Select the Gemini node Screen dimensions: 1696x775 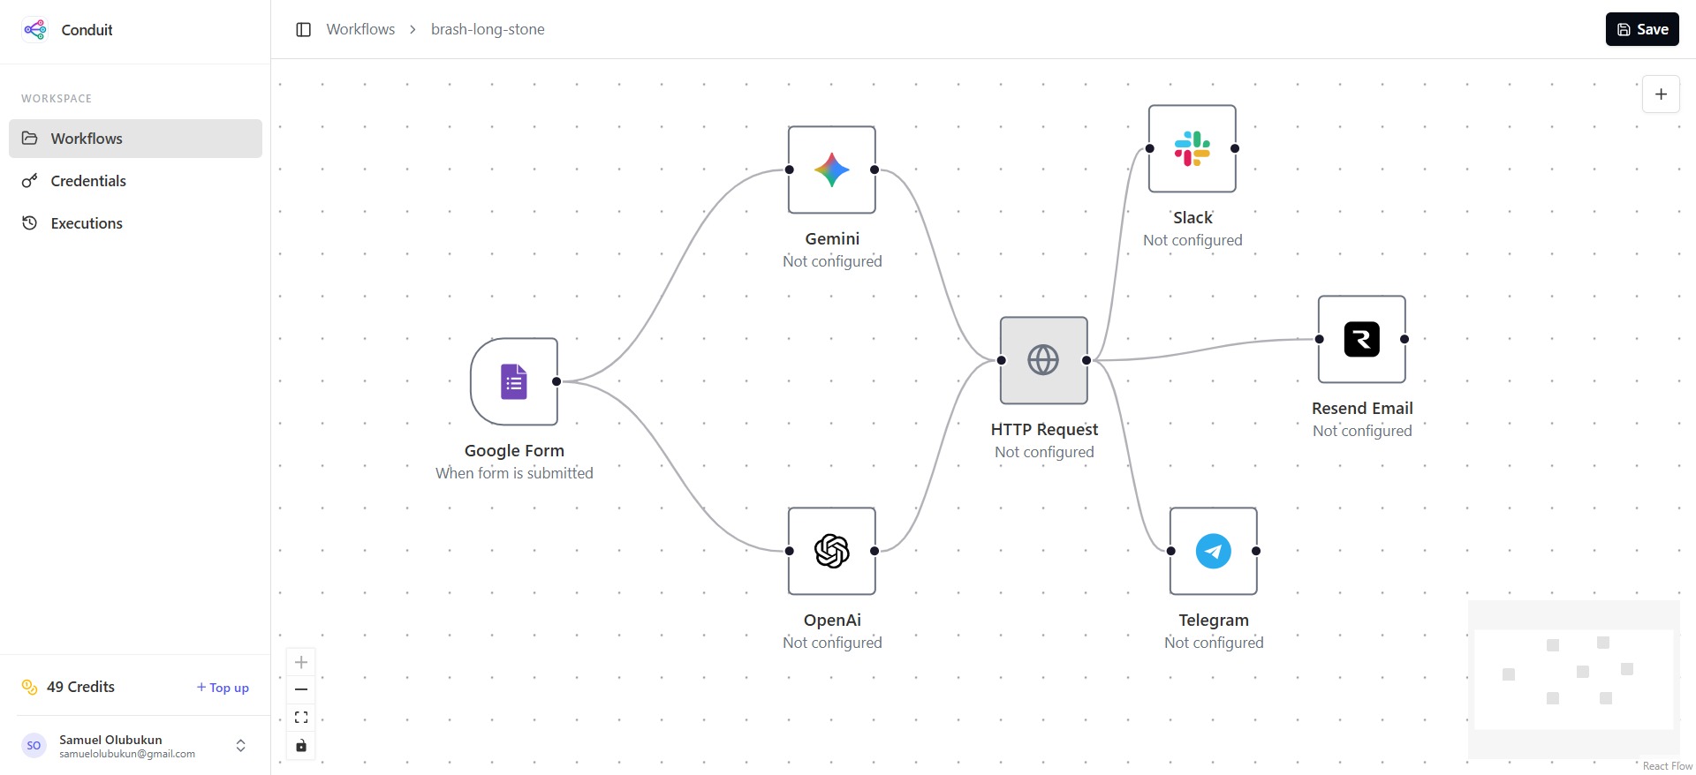click(832, 169)
